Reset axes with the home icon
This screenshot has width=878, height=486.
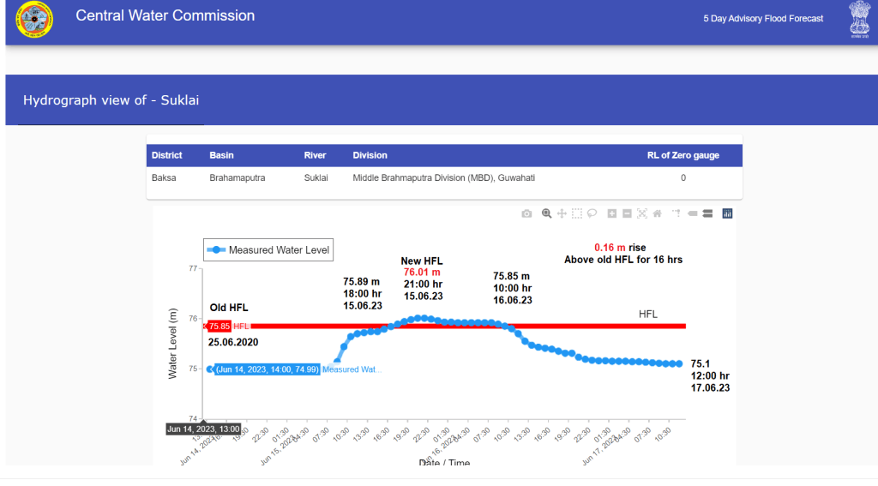[658, 213]
